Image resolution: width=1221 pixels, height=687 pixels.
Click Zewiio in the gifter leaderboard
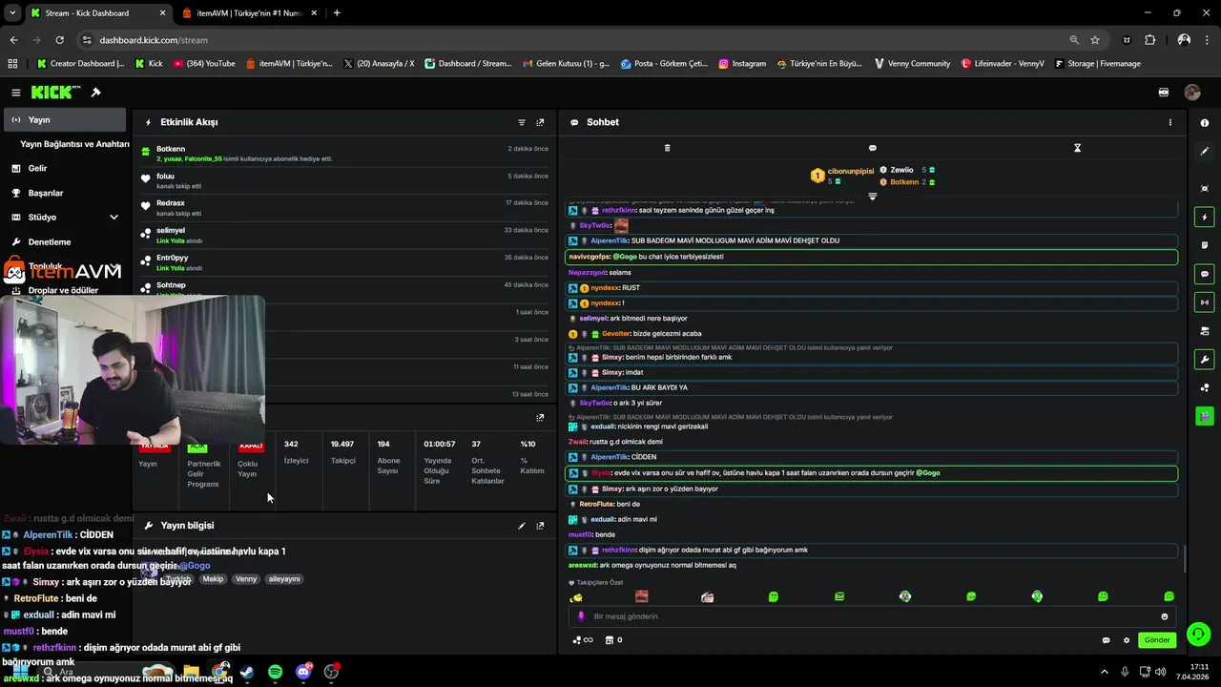click(x=901, y=170)
